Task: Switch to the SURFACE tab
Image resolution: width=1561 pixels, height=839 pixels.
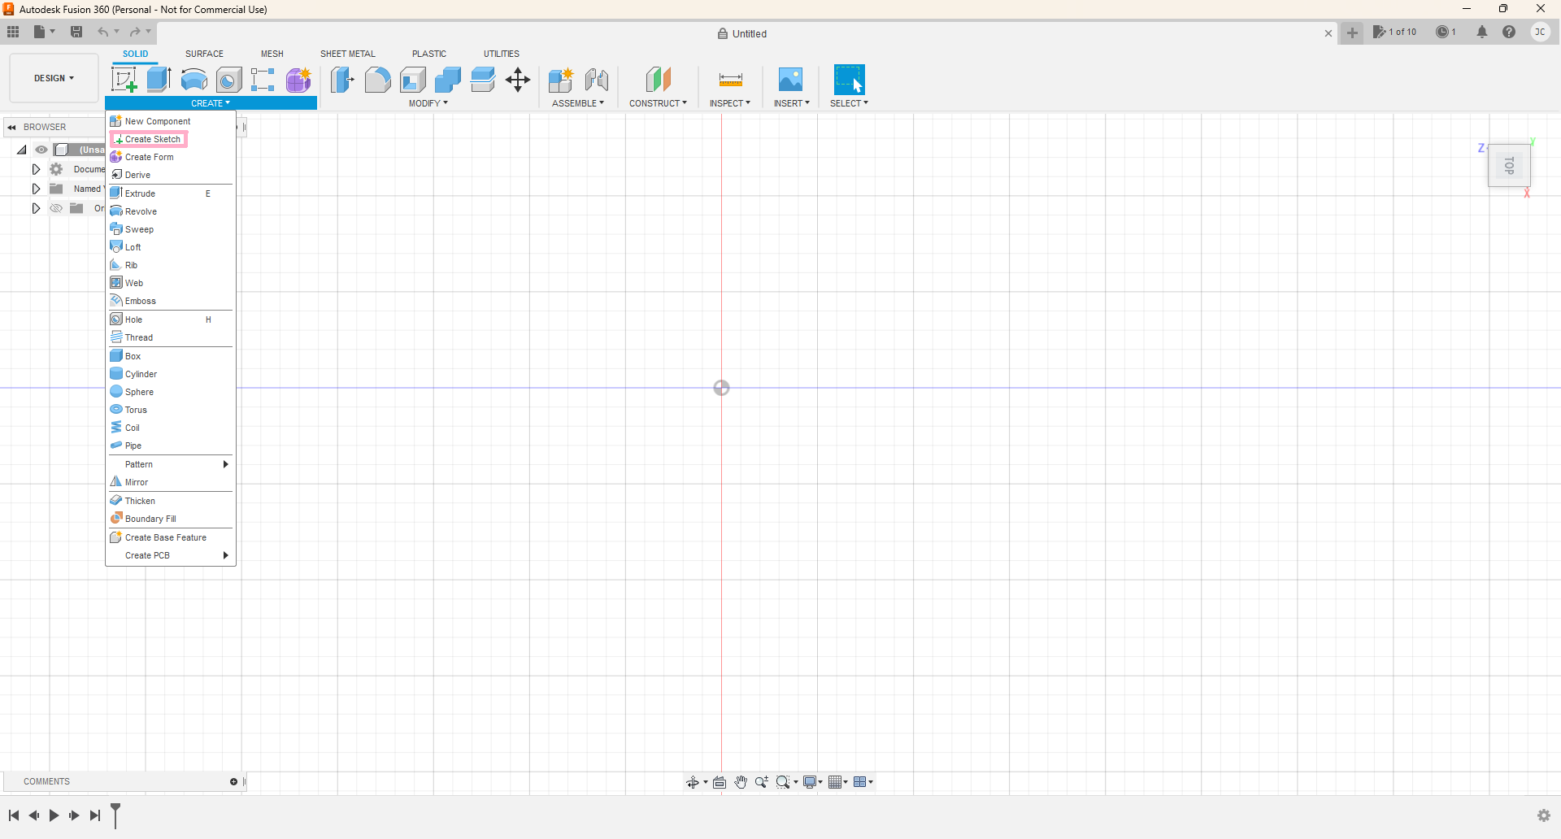Action: pos(204,54)
